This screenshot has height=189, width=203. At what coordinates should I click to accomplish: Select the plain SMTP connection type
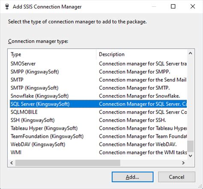tap(98, 80)
